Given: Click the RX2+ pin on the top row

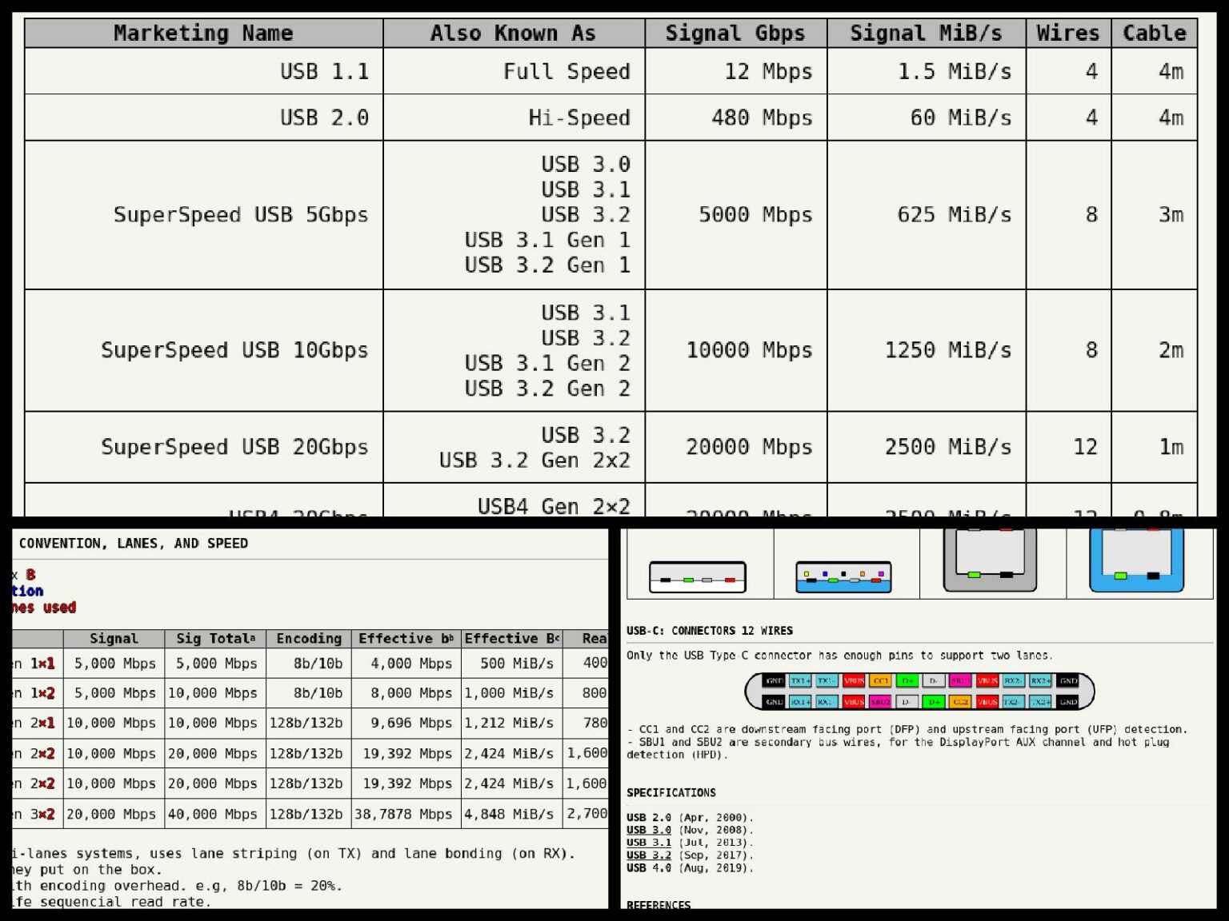Looking at the screenshot, I should tap(1040, 681).
